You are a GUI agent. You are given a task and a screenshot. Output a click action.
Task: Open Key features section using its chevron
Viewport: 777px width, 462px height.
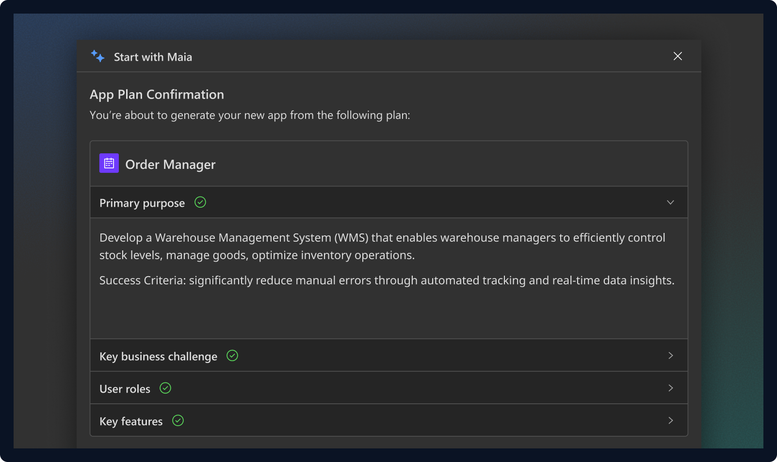[670, 421]
